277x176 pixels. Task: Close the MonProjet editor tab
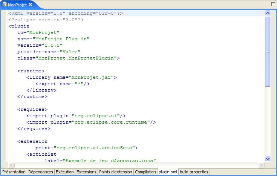click(31, 4)
